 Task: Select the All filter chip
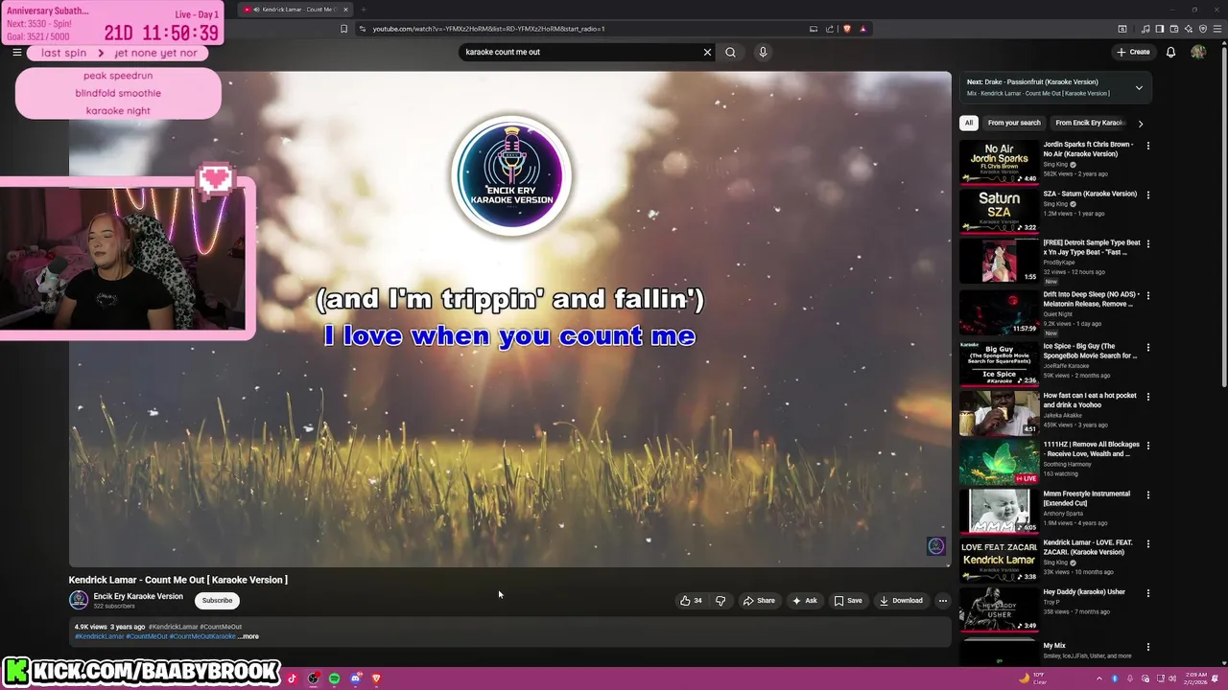[x=969, y=123]
